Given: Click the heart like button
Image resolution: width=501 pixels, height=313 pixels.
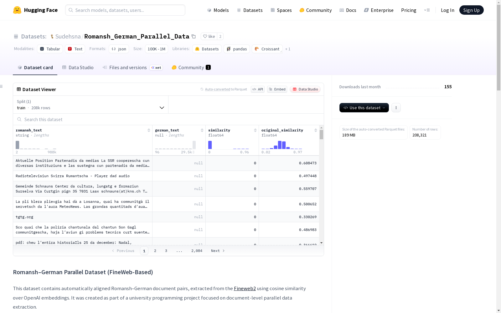Looking at the screenshot, I should coord(209,36).
